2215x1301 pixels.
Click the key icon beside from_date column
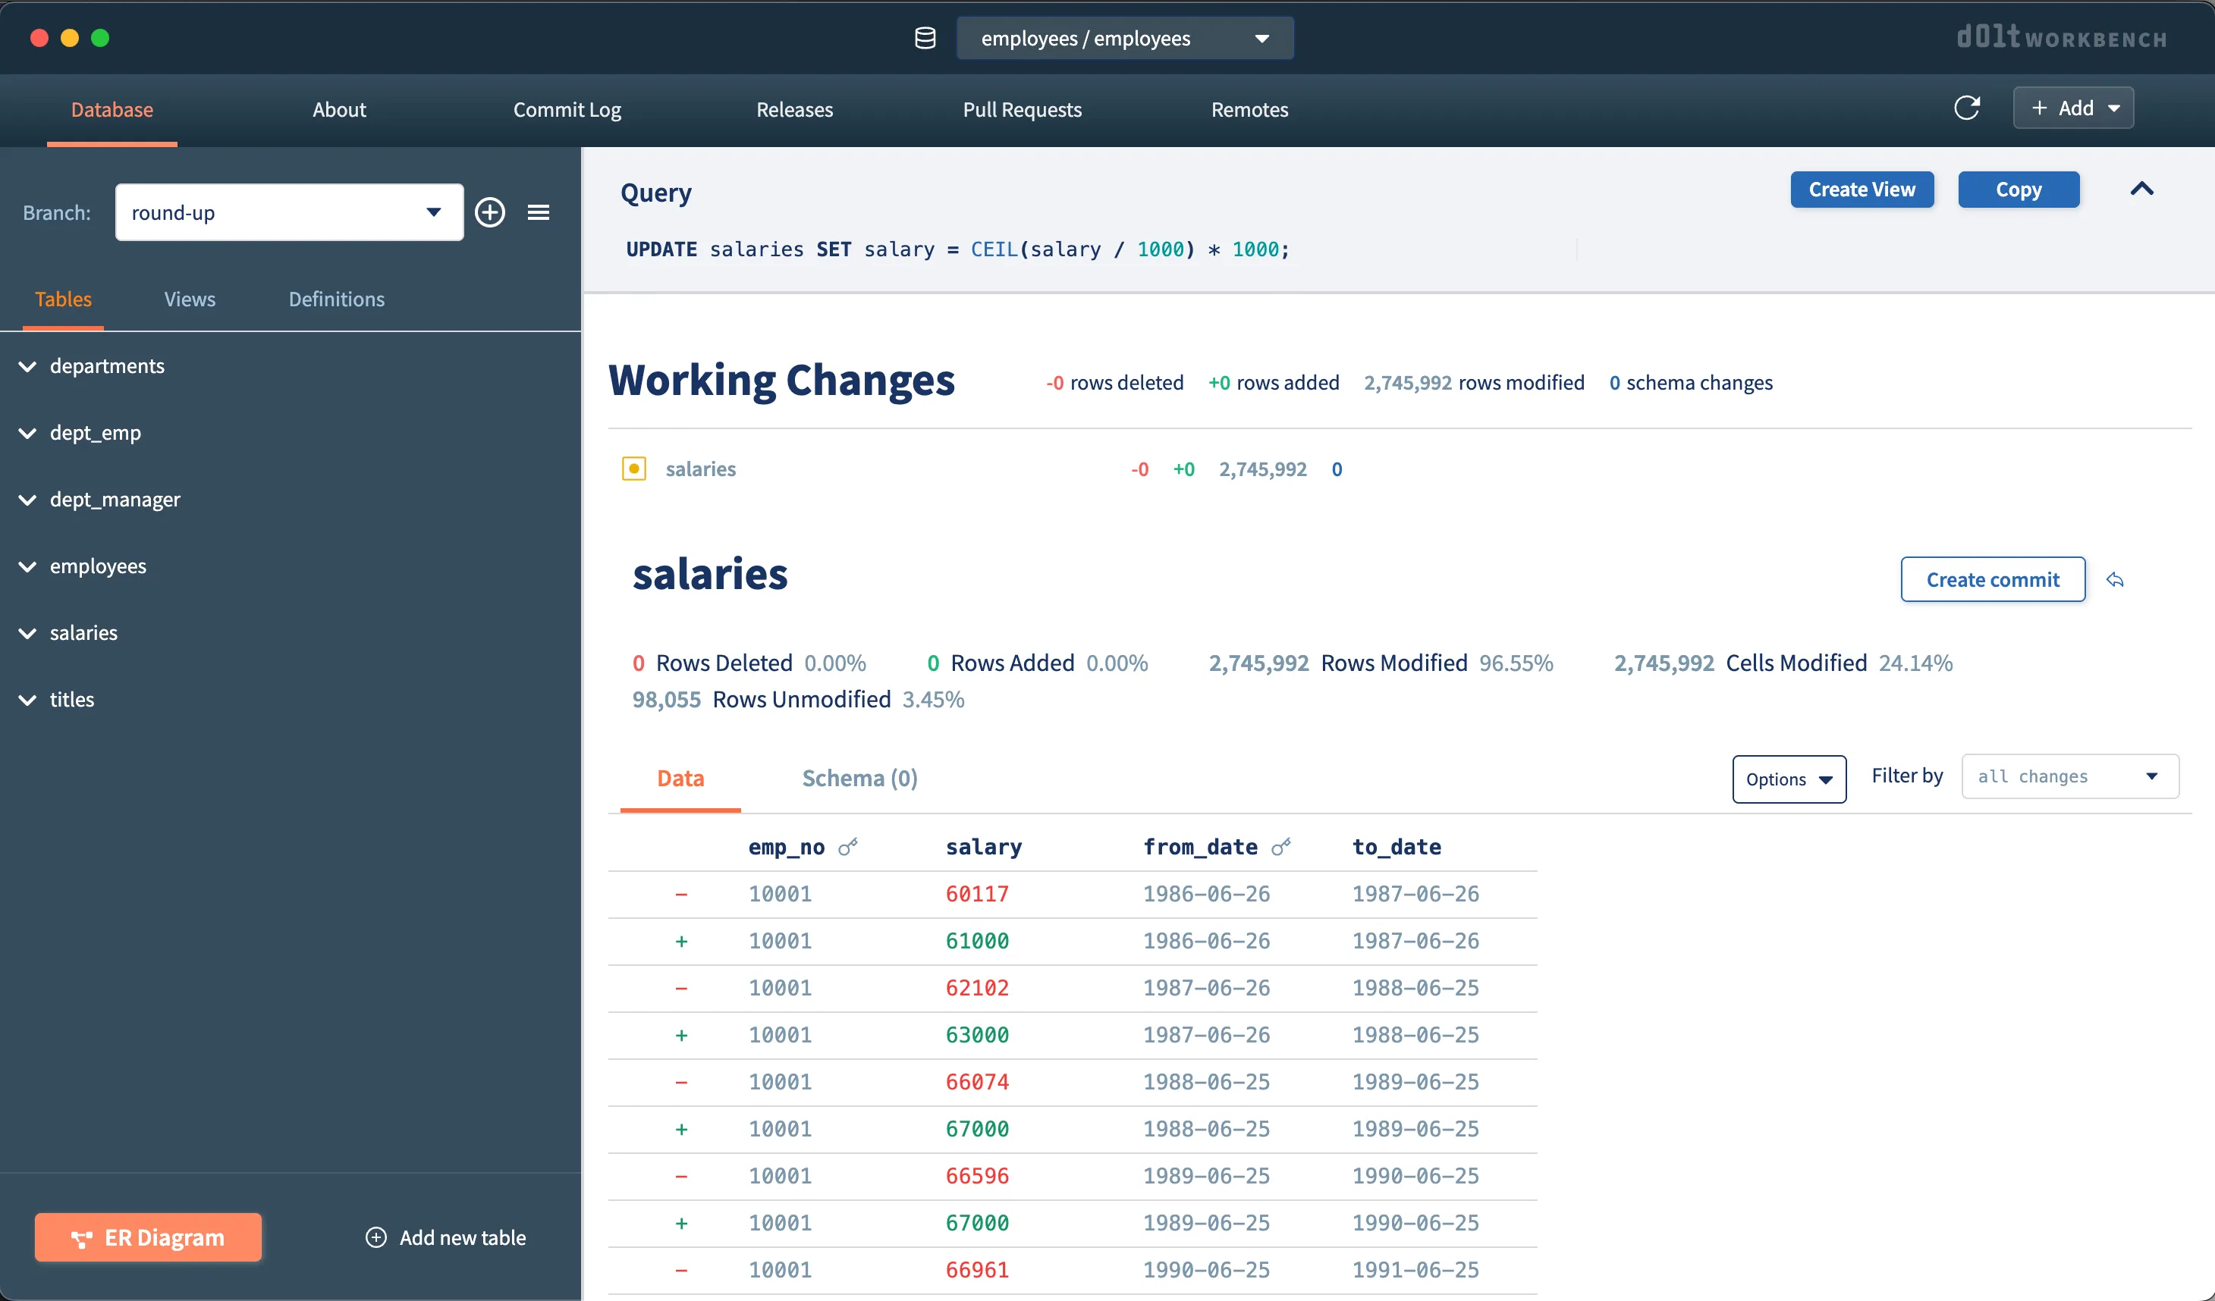pos(1280,847)
